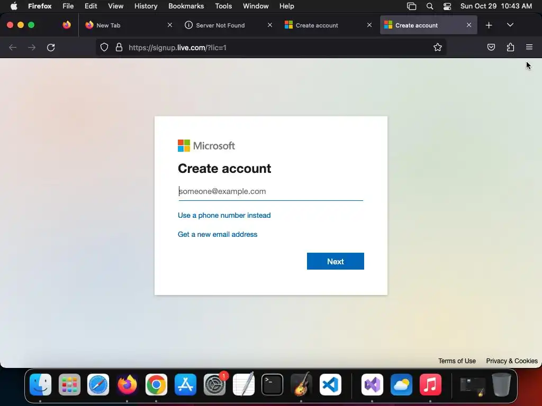Open a new tab with plus button
Screen dimensions: 542x406
coord(489,25)
